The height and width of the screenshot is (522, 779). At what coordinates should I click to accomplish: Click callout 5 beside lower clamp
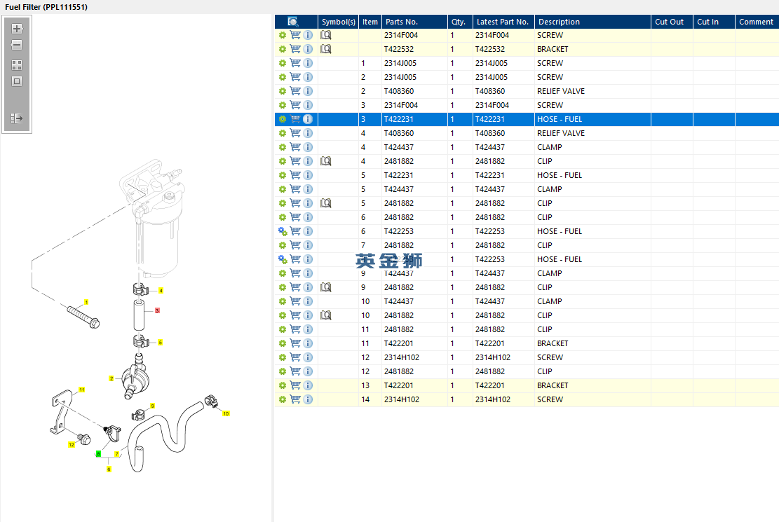pos(160,342)
